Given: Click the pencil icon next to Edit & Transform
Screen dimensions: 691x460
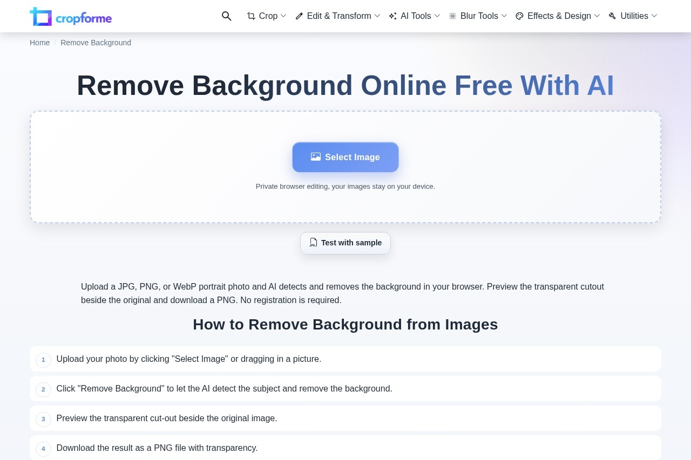Looking at the screenshot, I should pos(299,16).
